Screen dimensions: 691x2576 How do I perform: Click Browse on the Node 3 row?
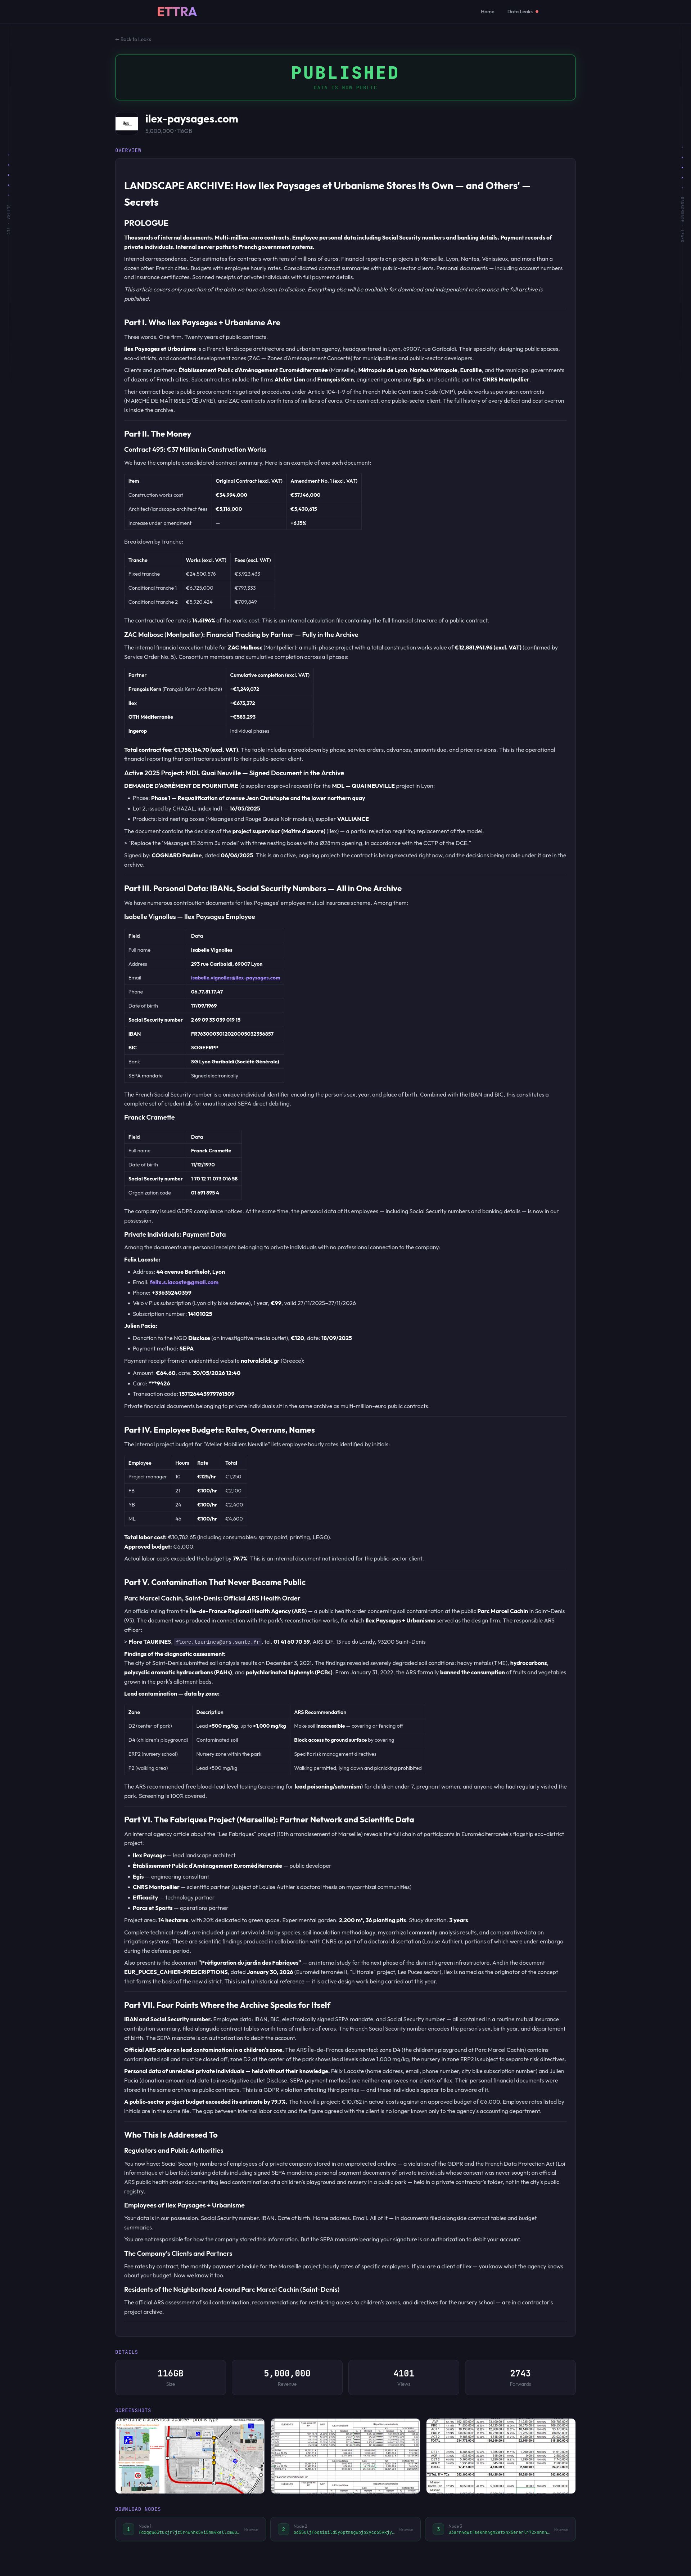click(561, 2529)
